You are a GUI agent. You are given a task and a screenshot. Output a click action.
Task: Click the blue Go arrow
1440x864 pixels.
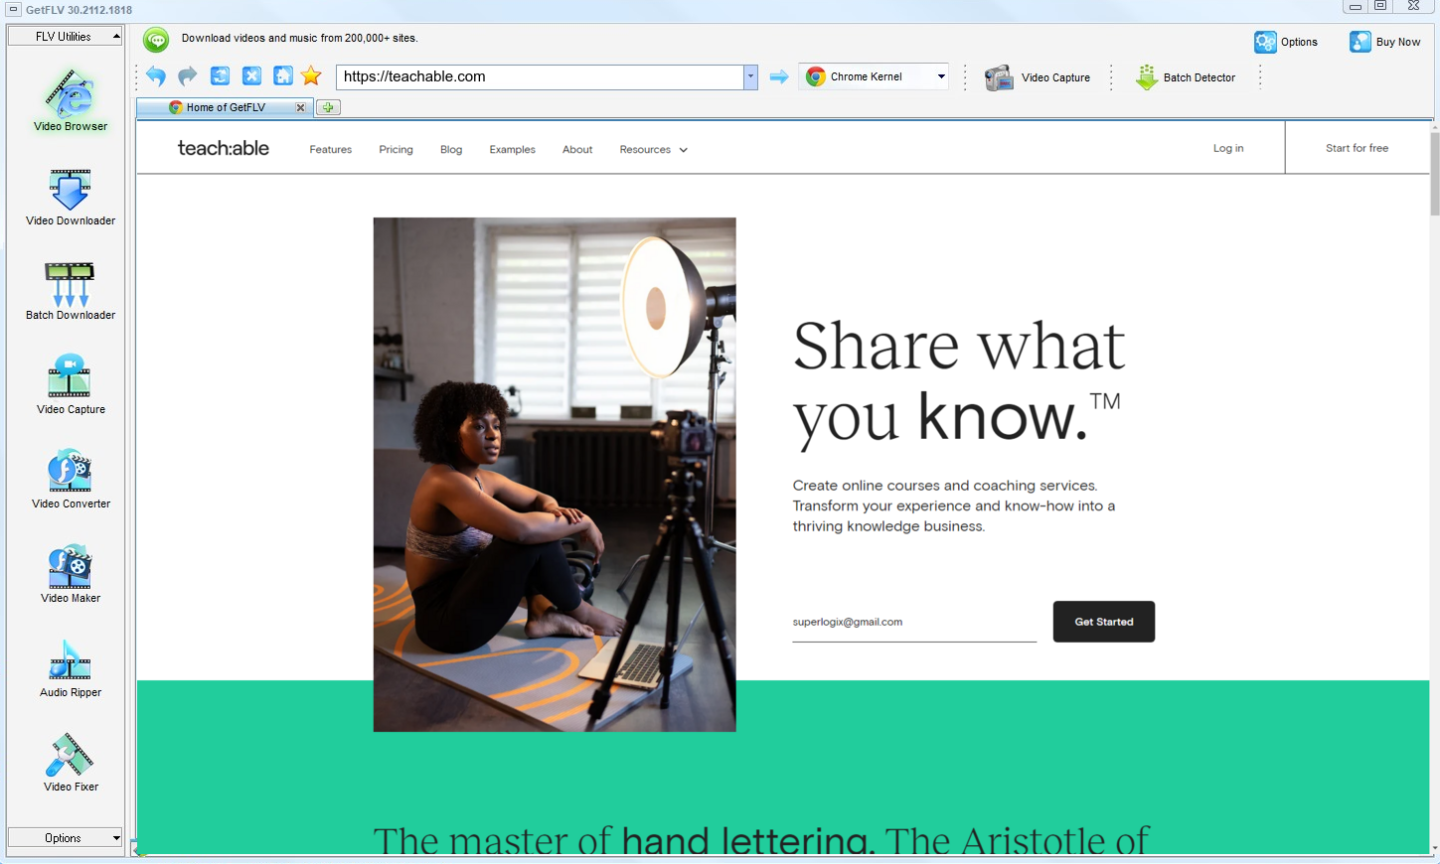779,76
